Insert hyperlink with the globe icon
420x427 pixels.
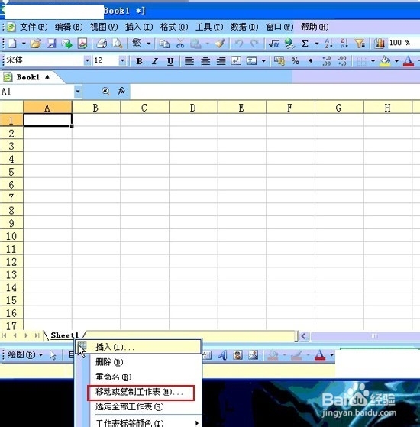tap(289, 44)
